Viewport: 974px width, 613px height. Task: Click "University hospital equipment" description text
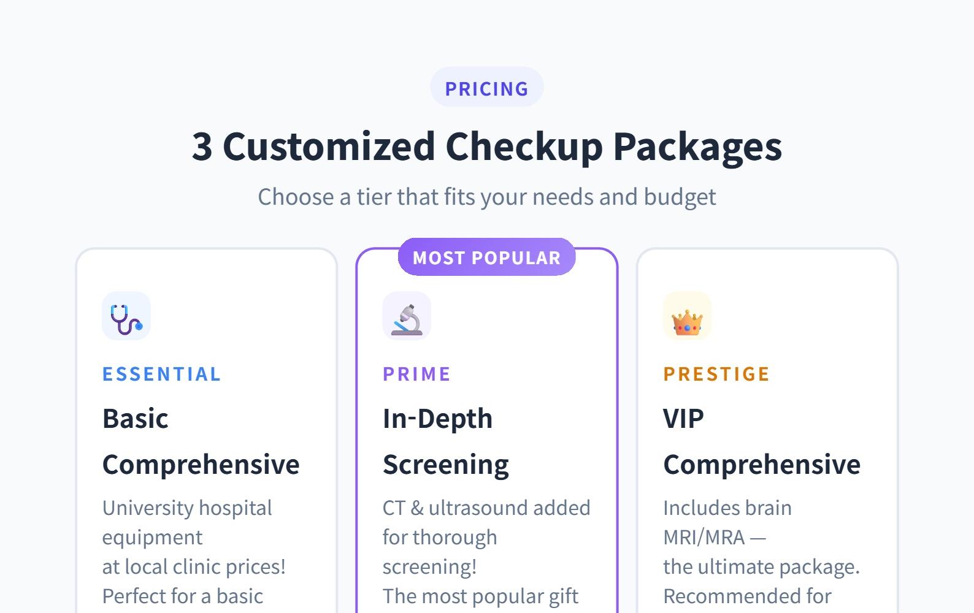click(186, 522)
